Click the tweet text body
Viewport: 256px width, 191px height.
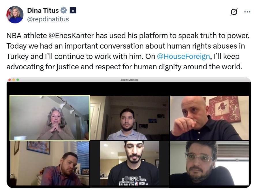pyautogui.click(x=128, y=51)
